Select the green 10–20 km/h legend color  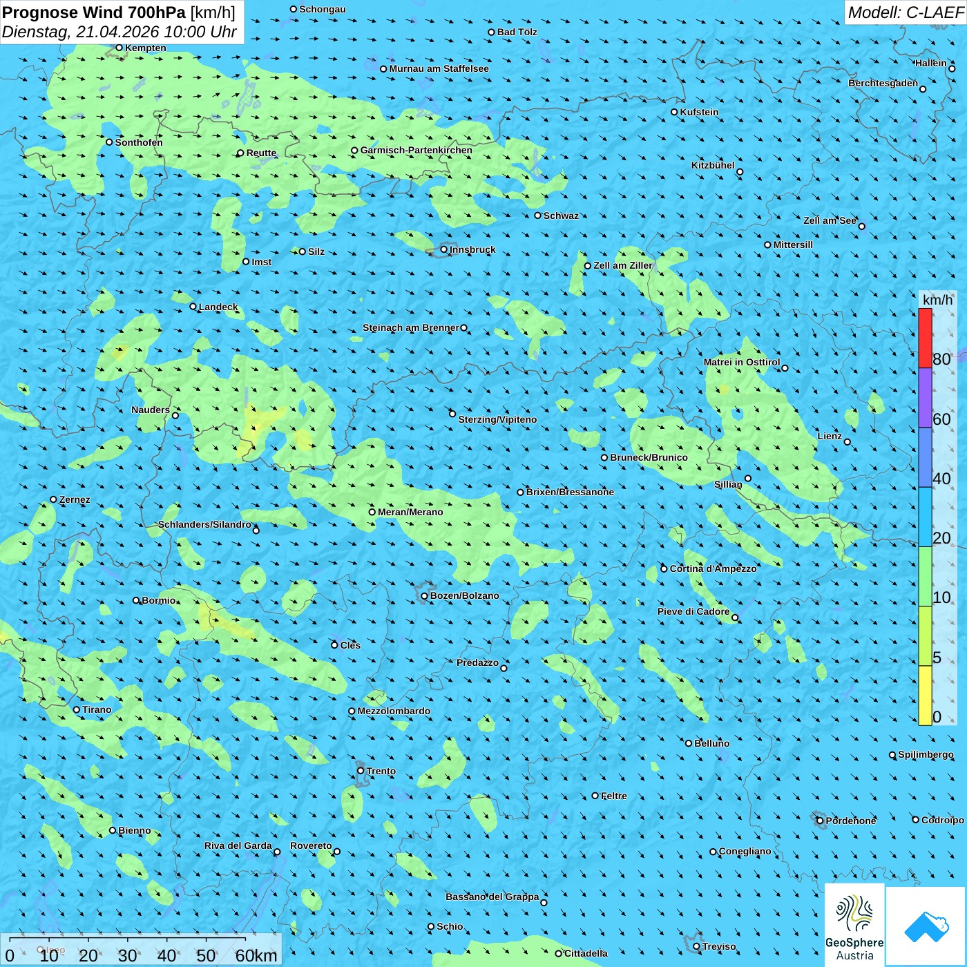click(x=925, y=577)
